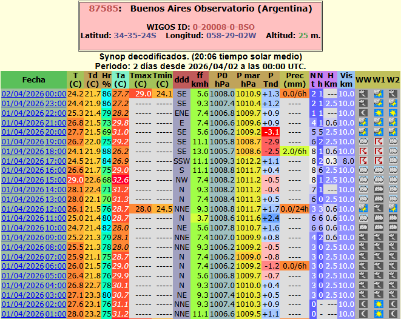Viewport: 401px width, 319px height.
Task: Follow the 18:00 observation time link
Action: pyautogui.click(x=56, y=152)
